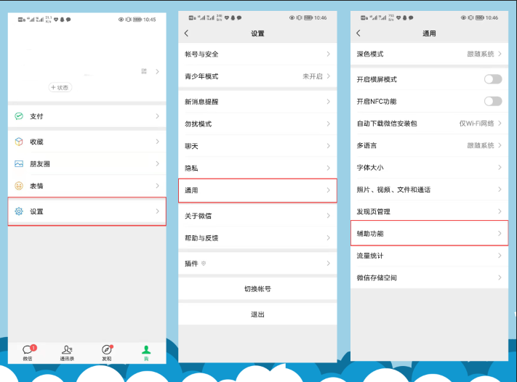Add a status with the 状态 button
Viewport: 517px width, 382px height.
click(x=60, y=87)
